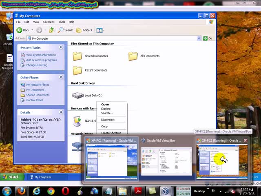The height and width of the screenshot is (196, 261).
Task: Open the View menu
Action: 36,22
